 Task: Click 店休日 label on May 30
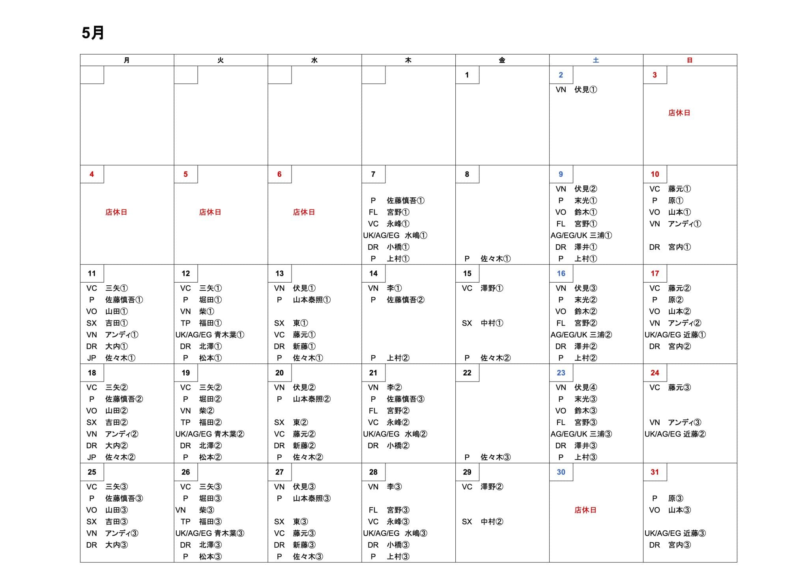(585, 510)
